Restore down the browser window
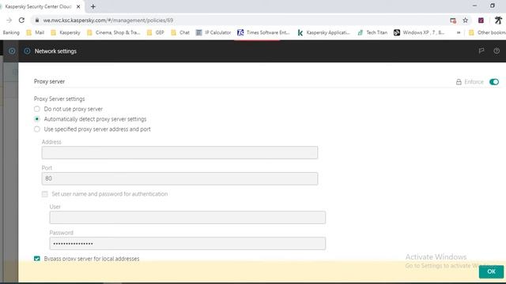The height and width of the screenshot is (284, 506). 493,6
